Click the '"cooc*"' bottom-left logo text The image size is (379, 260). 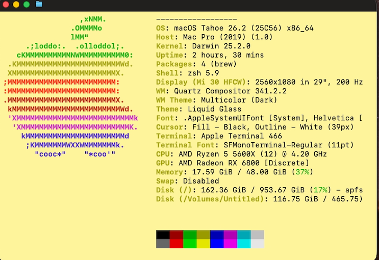coord(50,154)
